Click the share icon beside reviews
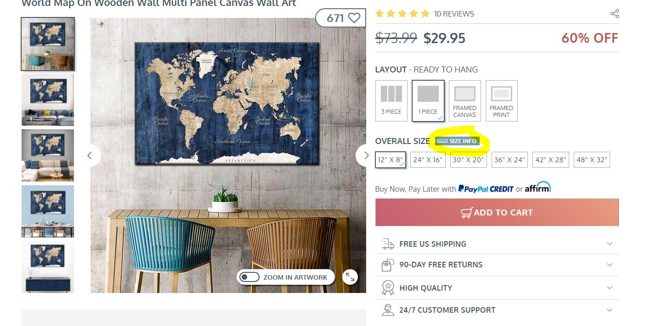Screen dimensions: 651x326 pyautogui.click(x=614, y=14)
